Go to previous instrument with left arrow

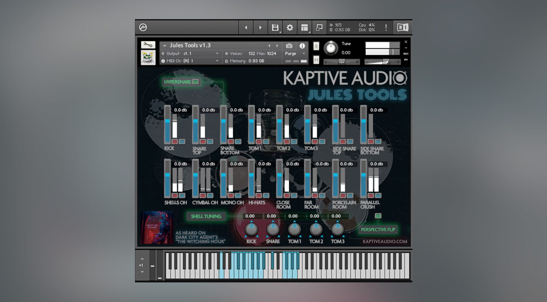tap(246, 27)
